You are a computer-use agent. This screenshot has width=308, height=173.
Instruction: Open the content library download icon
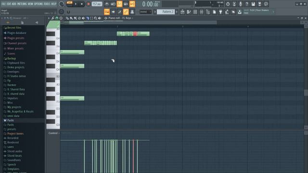pyautogui.click(x=240, y=12)
